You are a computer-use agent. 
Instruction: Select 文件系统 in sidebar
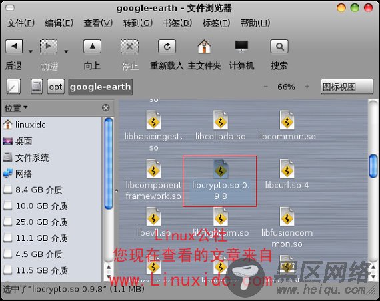point(51,158)
